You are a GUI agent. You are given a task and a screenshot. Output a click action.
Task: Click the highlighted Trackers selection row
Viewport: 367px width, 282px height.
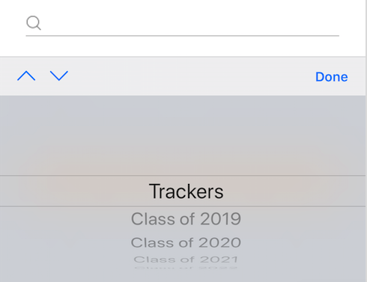point(183,191)
